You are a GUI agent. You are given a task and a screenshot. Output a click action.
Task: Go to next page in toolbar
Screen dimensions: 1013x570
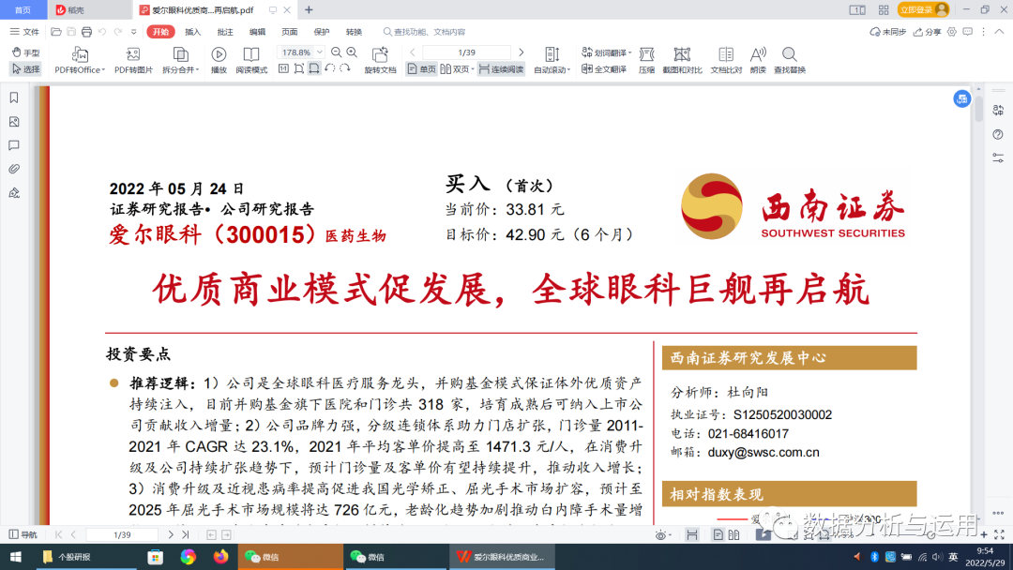pos(522,52)
